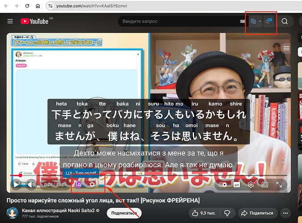Click the search magnifier button
The height and width of the screenshot is (223, 302).
pyautogui.click(x=284, y=21)
